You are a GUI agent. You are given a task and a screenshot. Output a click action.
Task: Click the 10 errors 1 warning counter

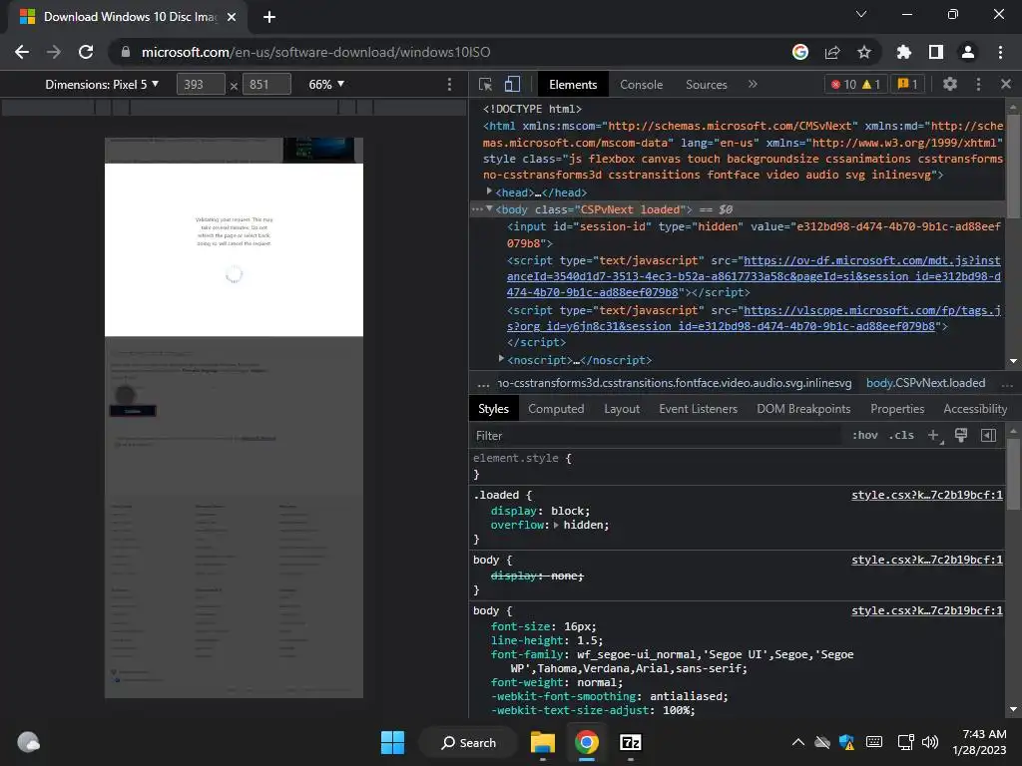[x=855, y=84]
